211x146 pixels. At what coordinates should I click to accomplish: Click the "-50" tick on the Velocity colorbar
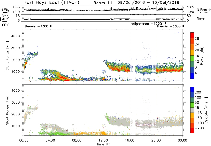[198, 118]
